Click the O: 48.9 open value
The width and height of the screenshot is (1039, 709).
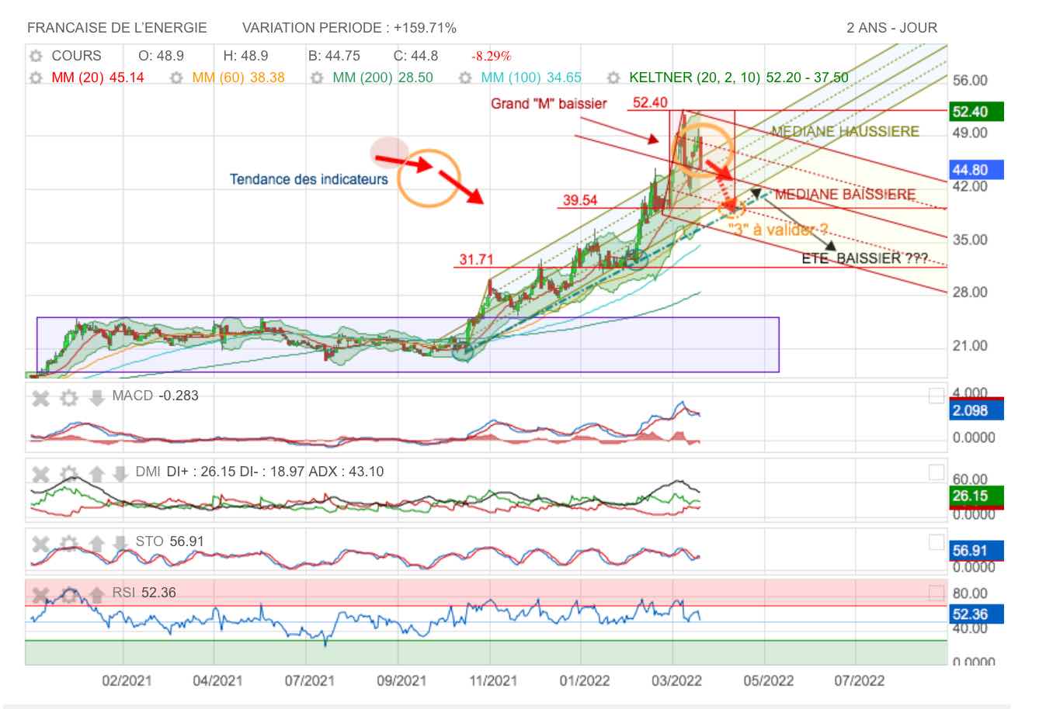161,56
